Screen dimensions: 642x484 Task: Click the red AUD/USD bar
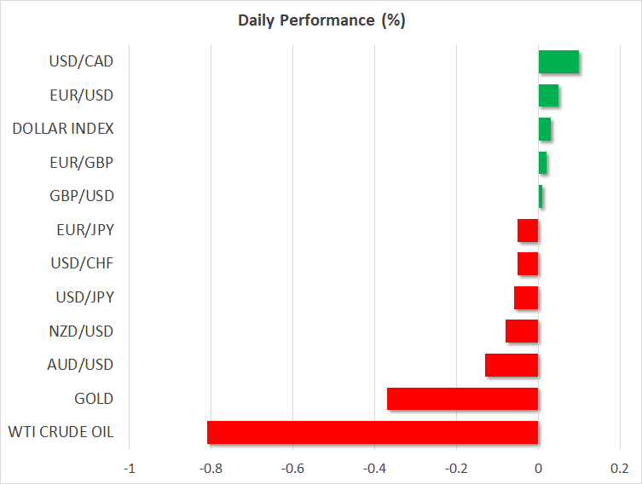[512, 365]
